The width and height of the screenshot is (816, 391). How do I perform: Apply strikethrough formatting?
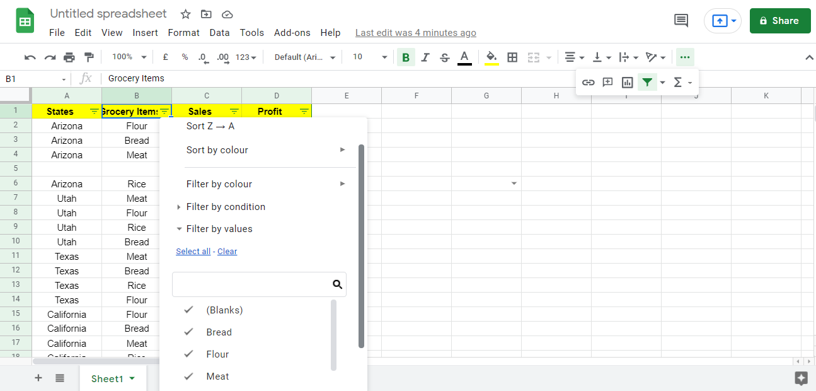[x=445, y=57]
